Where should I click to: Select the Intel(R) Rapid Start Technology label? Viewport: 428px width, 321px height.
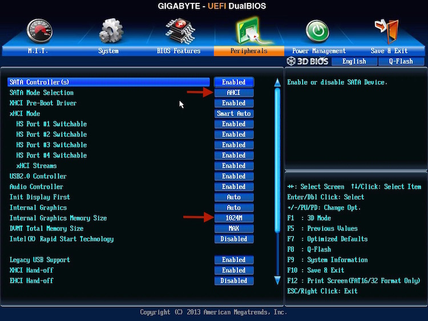pos(62,239)
